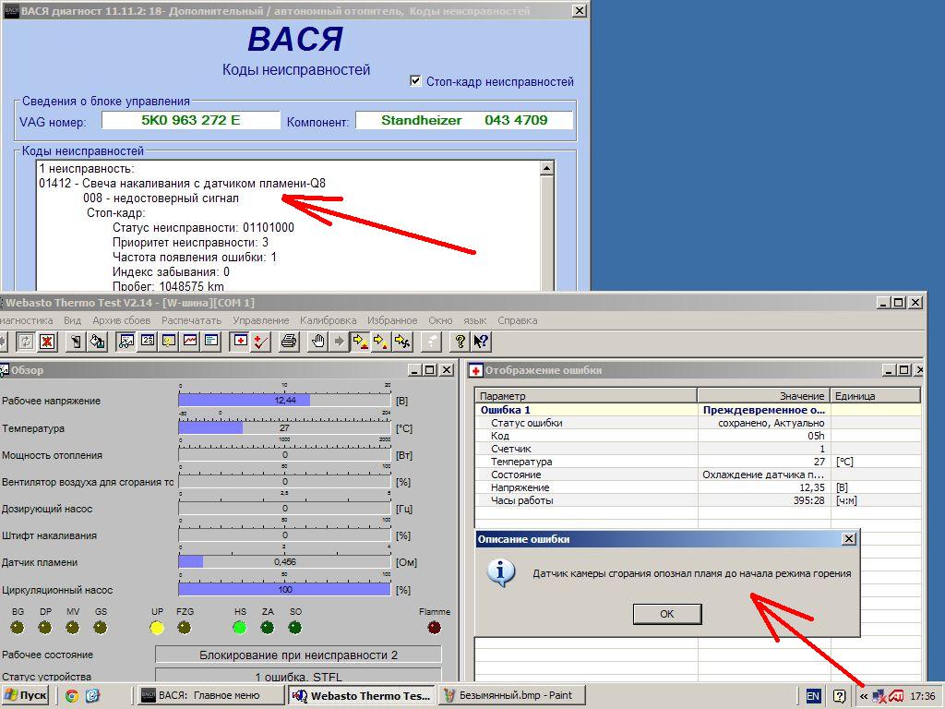Select the Часы работы row
The height and width of the screenshot is (709, 945).
point(698,500)
